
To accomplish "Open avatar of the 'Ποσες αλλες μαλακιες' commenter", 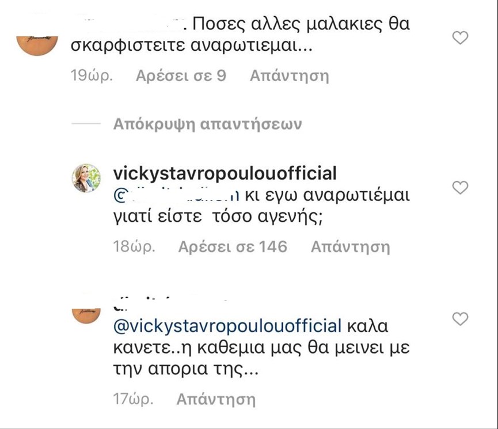I will click(x=37, y=45).
